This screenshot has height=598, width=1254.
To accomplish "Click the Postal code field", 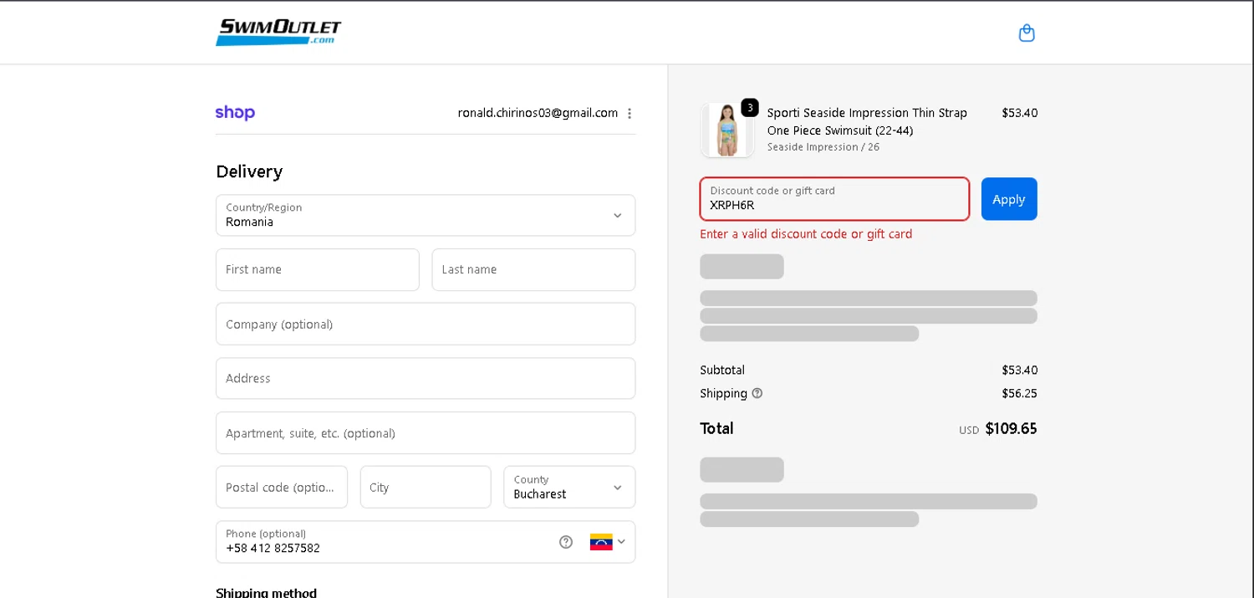I will (282, 487).
